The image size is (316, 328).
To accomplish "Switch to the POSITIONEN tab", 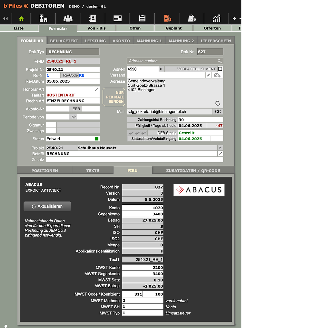I will pos(45,171).
